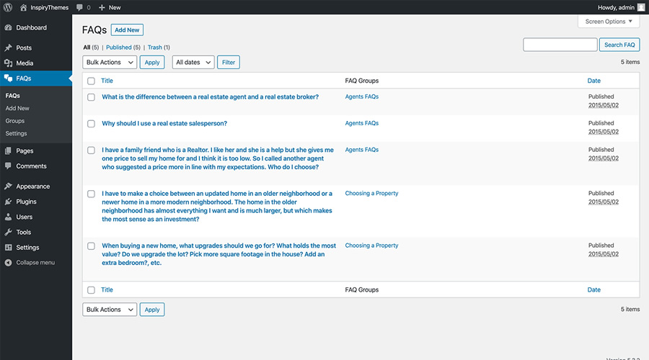Sort by the Date column header

(x=594, y=81)
